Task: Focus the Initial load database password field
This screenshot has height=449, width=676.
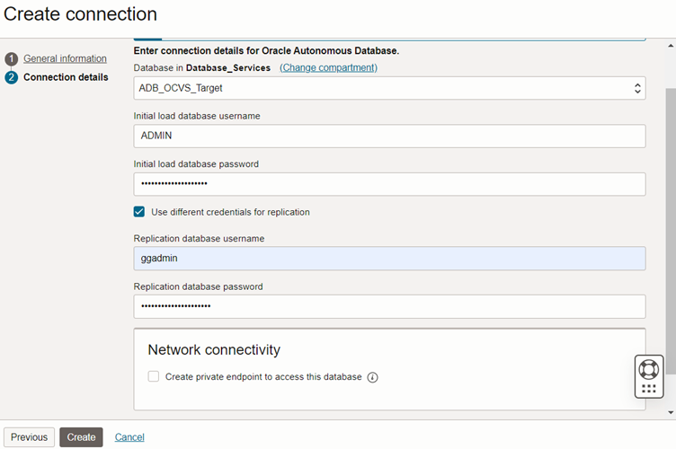Action: click(x=389, y=184)
